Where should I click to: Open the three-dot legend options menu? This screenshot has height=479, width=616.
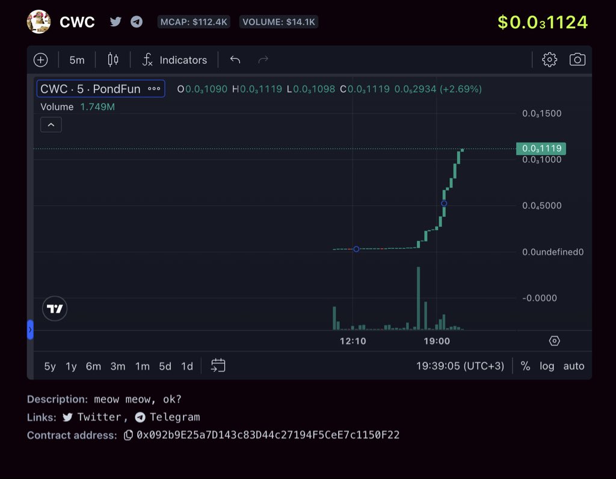[154, 89]
